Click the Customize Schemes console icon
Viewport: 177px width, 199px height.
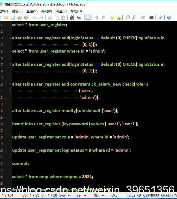click(x=152, y=18)
